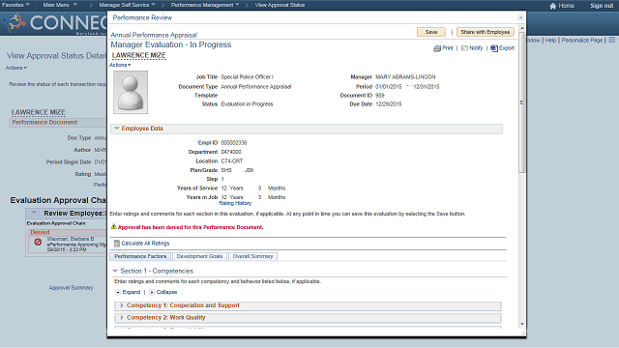Click the Save button
The height and width of the screenshot is (348, 619).
(x=431, y=32)
